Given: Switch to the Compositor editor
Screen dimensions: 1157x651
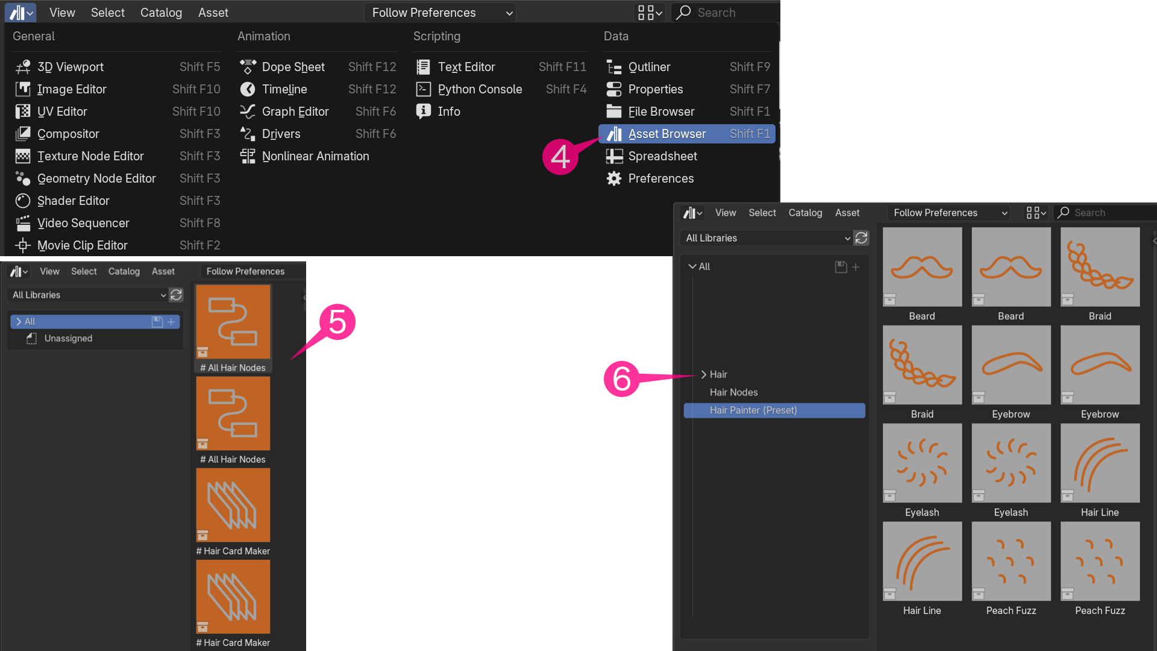Looking at the screenshot, I should pos(118,134).
